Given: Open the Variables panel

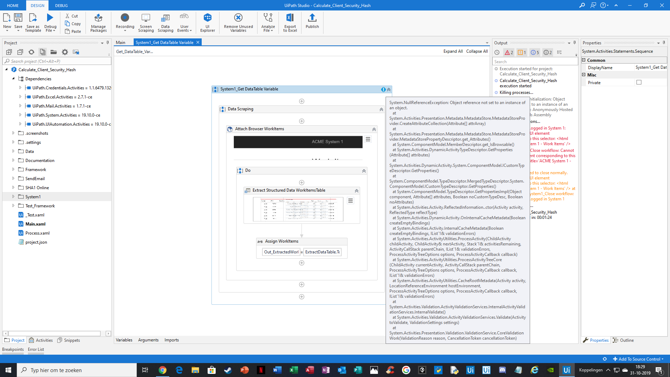Looking at the screenshot, I should [x=124, y=340].
